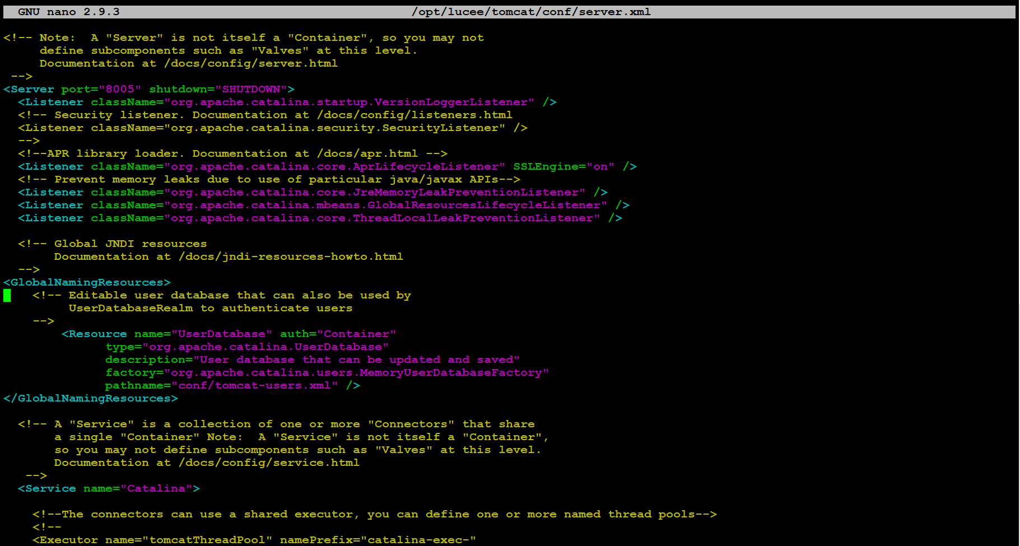Viewport: 1020px width, 546px height.
Task: Click the 'so you may not define subcomponents' line
Action: click(298, 450)
